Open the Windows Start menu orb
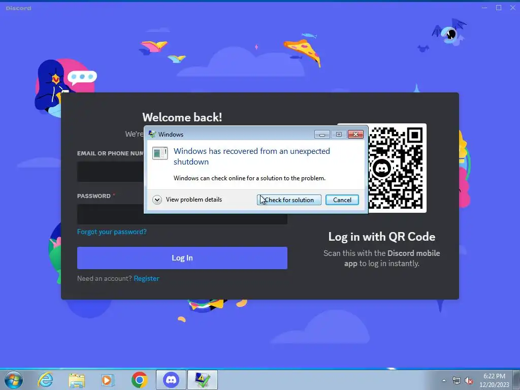 click(x=14, y=380)
